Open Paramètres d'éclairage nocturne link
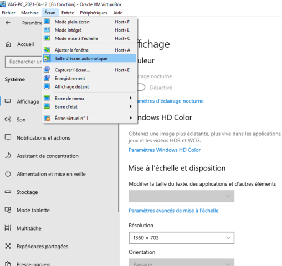 click(171, 101)
